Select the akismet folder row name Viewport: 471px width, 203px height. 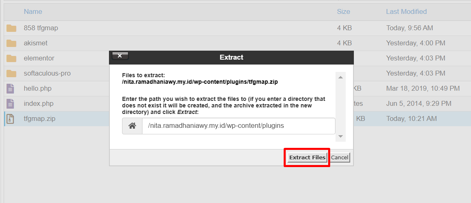tap(36, 43)
